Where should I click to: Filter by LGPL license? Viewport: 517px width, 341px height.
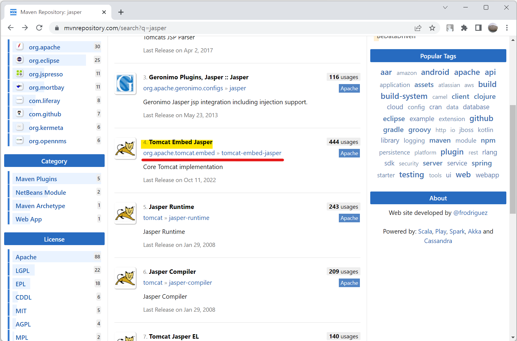(x=23, y=271)
